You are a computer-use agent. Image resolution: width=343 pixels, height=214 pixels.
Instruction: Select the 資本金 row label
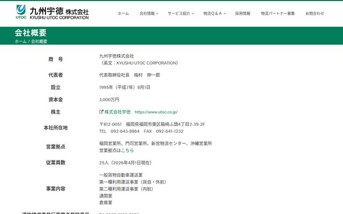pos(56,100)
